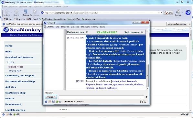
Task: Click the Address Book icon in ChatZilla status bar
Action: click(57, 102)
